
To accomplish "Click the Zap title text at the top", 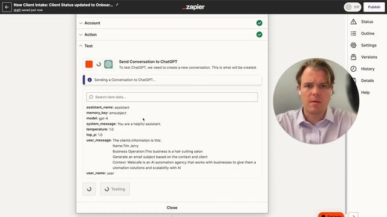I will [63, 5].
